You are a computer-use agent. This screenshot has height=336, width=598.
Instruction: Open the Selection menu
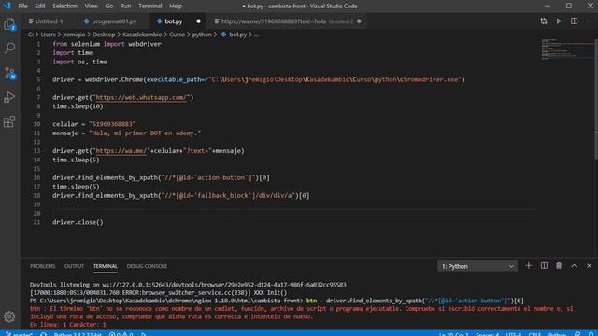(64, 7)
